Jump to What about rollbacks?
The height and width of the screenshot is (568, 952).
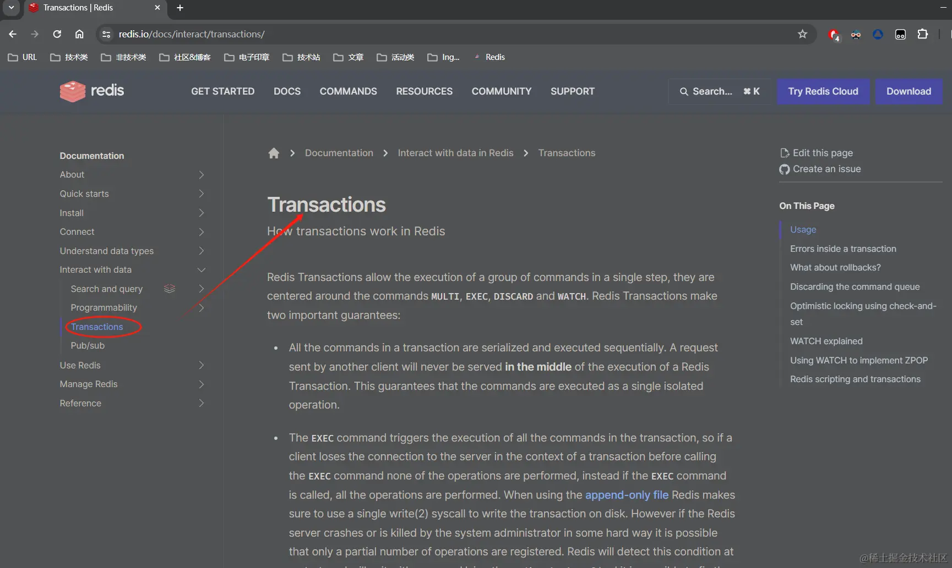tap(835, 267)
